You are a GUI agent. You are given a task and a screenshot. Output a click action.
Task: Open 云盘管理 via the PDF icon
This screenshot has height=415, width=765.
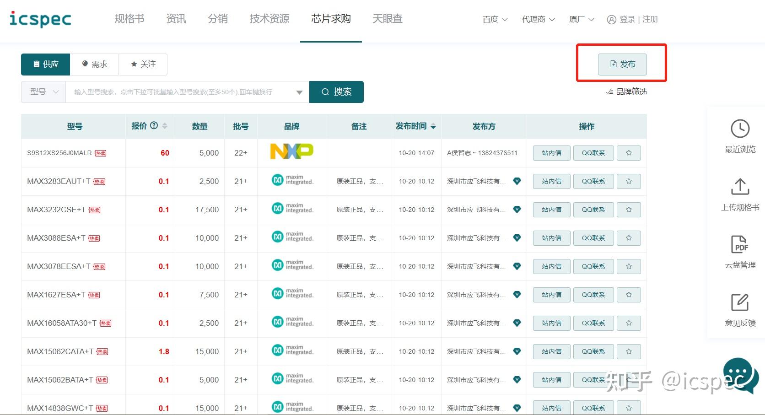(x=740, y=245)
